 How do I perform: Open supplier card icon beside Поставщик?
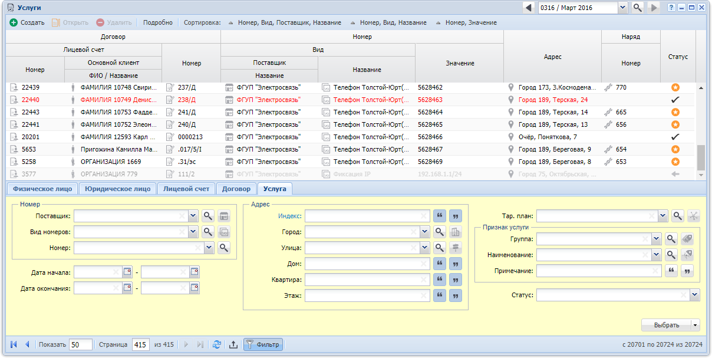pyautogui.click(x=224, y=216)
